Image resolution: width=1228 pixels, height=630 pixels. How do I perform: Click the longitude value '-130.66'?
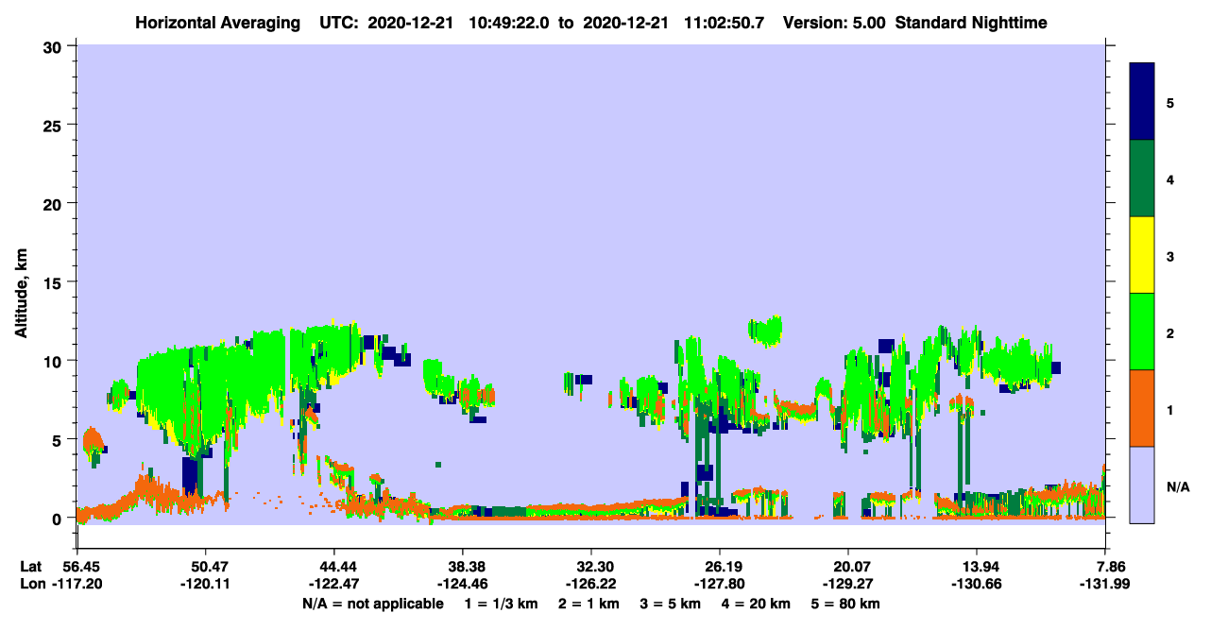tap(978, 584)
